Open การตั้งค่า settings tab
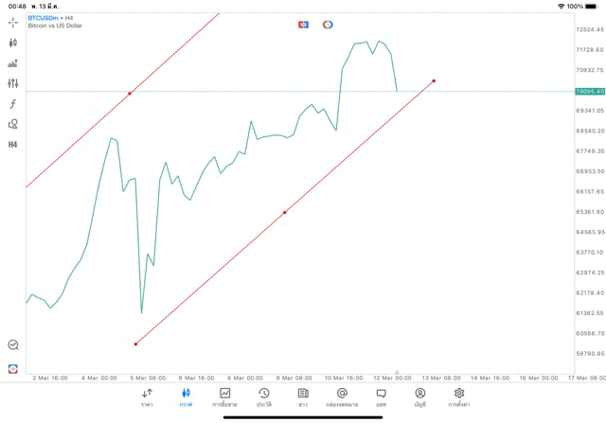 [x=459, y=397]
